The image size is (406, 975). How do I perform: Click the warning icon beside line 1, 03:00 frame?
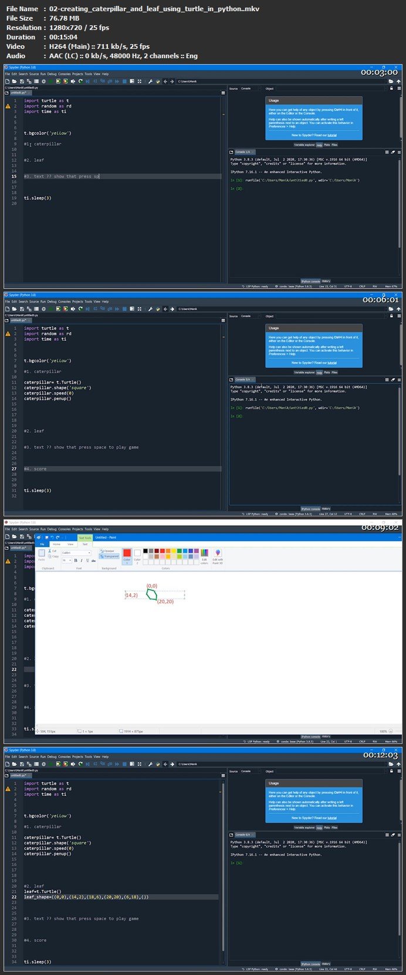(8, 106)
